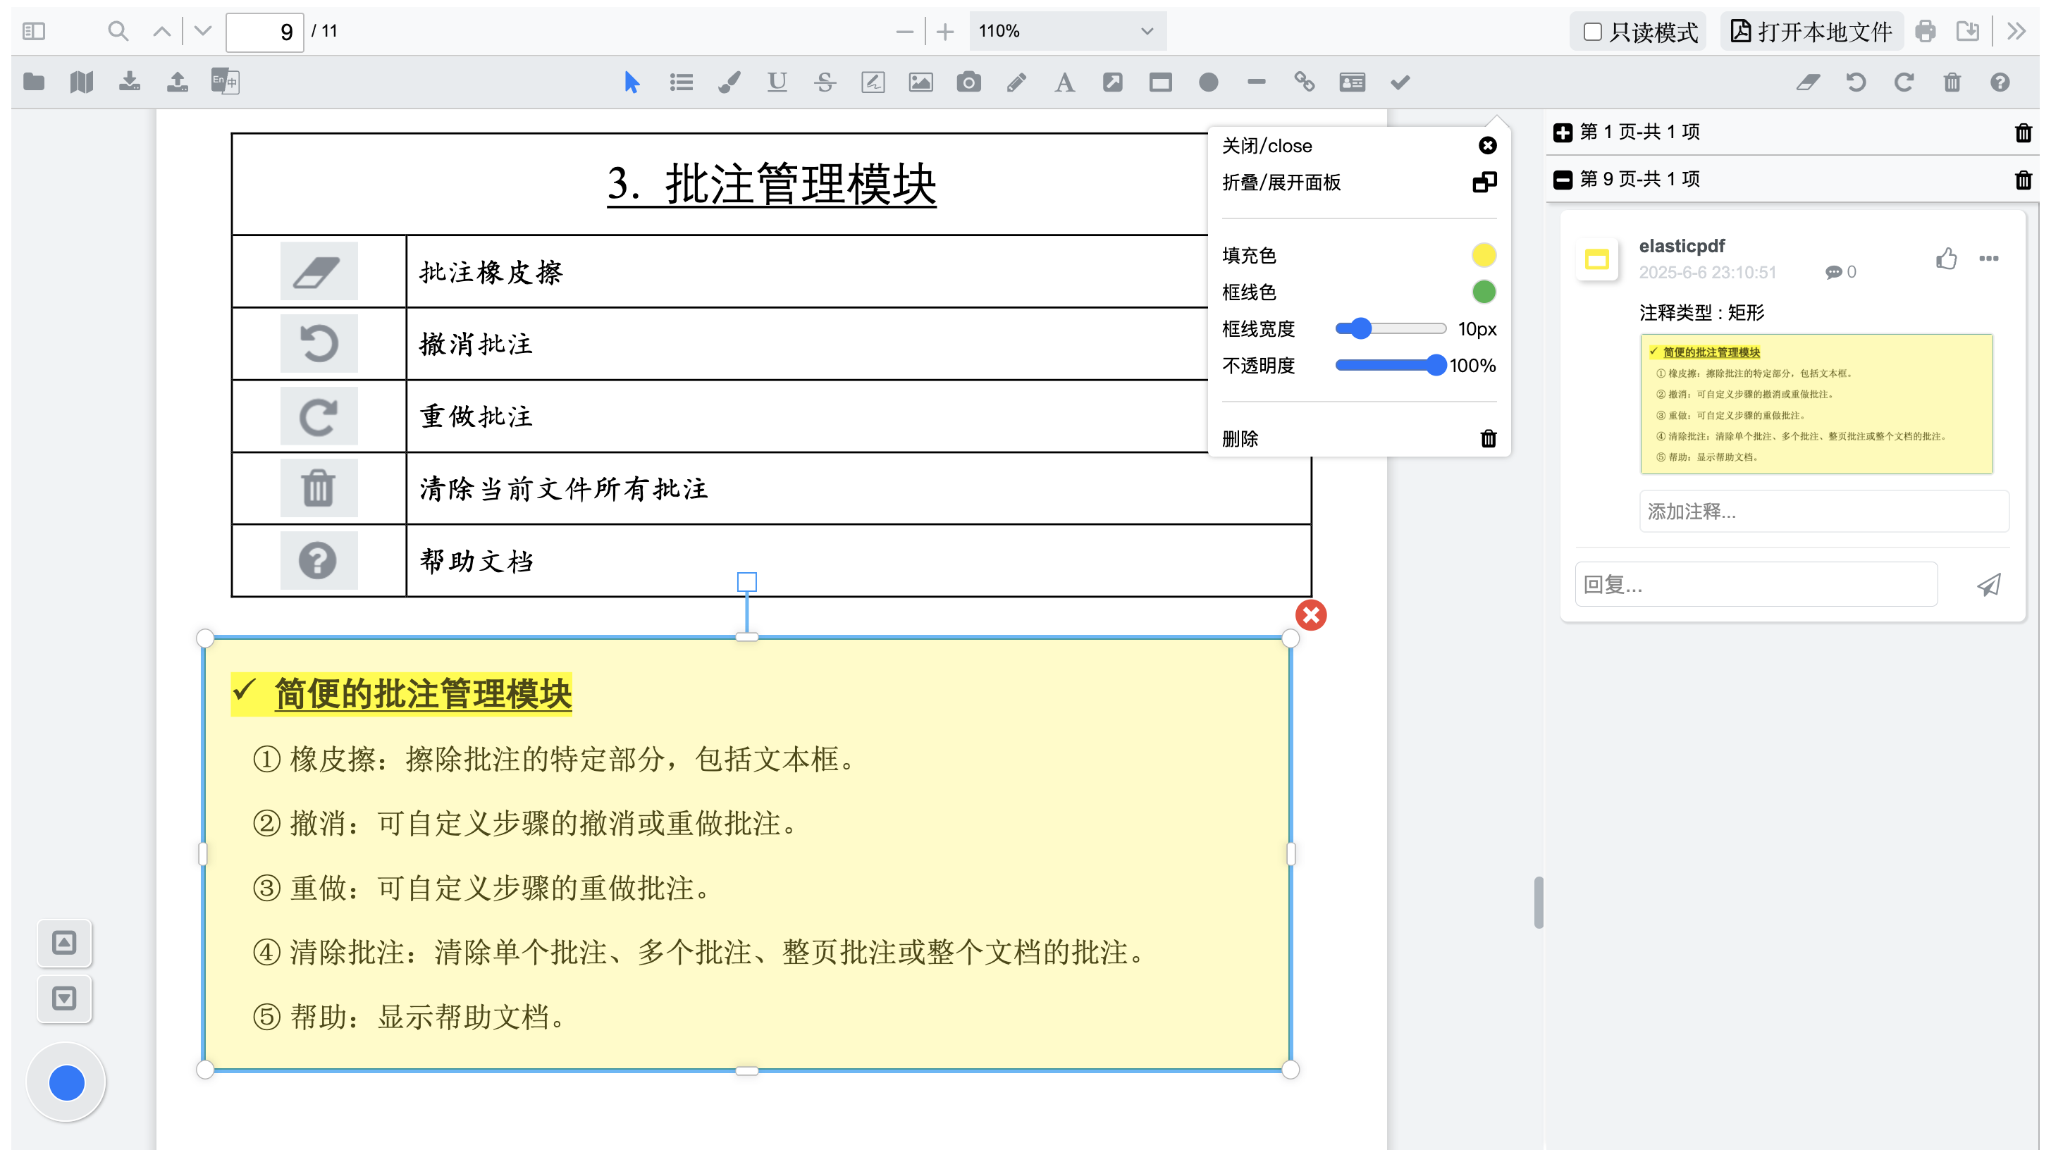Click the undo annotation icon

1855,82
